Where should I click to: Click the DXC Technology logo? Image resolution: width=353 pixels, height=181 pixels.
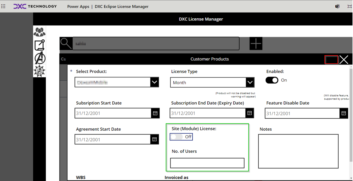tap(35, 6)
